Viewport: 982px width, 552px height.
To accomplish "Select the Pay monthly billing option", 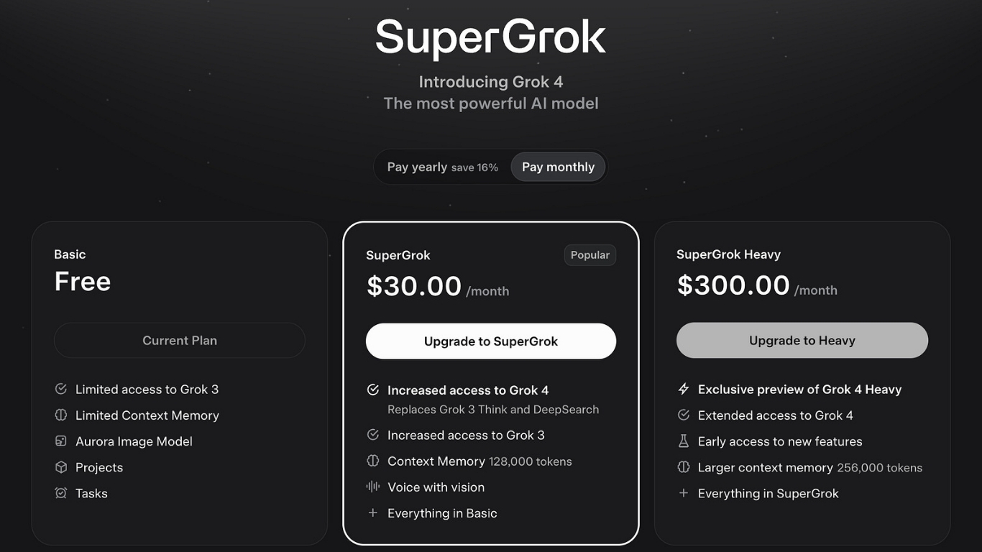I will pyautogui.click(x=558, y=167).
